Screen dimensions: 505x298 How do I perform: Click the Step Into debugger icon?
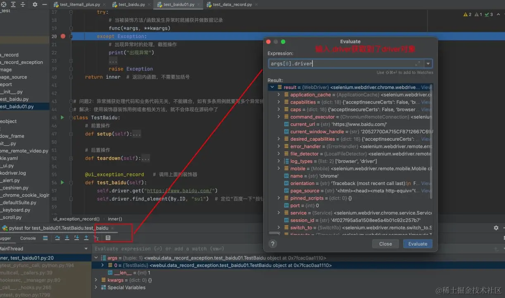coord(67,238)
